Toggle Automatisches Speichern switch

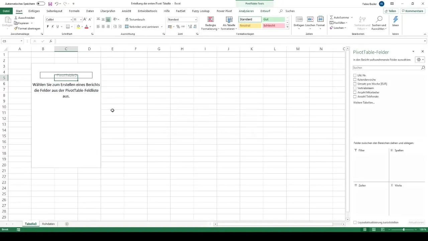coord(41,4)
